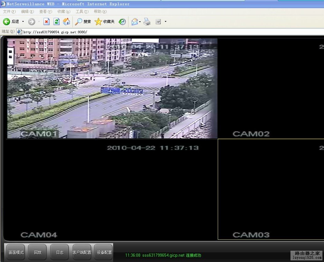Click the 回放 playback button
Image resolution: width=324 pixels, height=262 pixels.
point(37,252)
